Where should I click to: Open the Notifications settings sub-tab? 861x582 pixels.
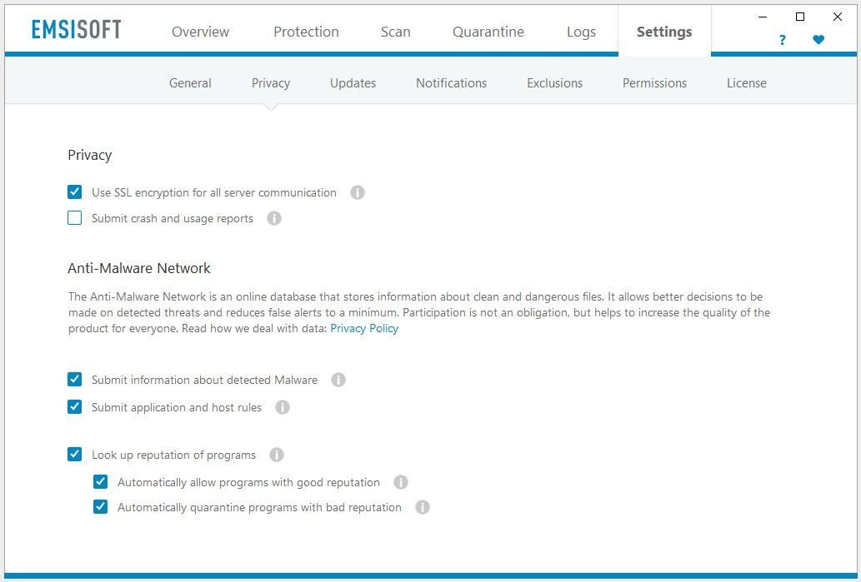tap(451, 83)
